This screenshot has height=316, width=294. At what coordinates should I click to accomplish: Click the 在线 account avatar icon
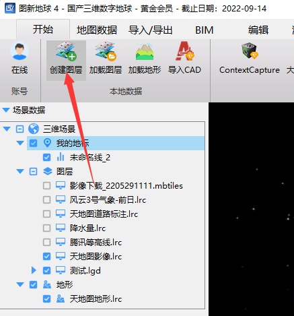point(20,51)
